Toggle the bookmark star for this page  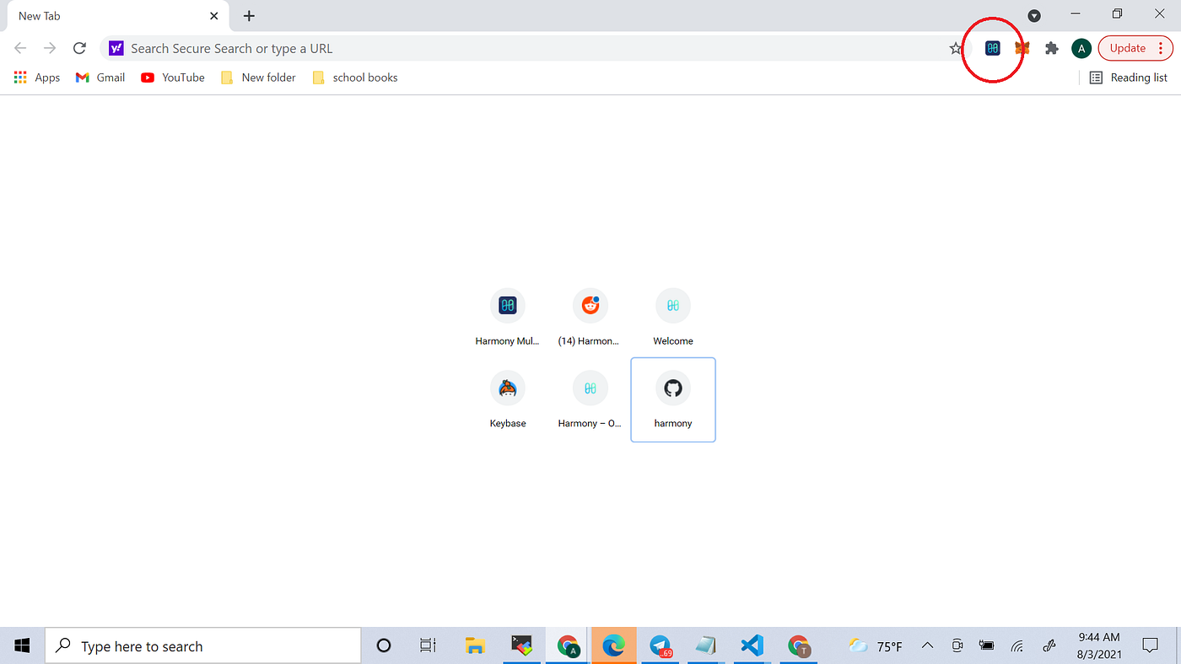click(x=957, y=48)
